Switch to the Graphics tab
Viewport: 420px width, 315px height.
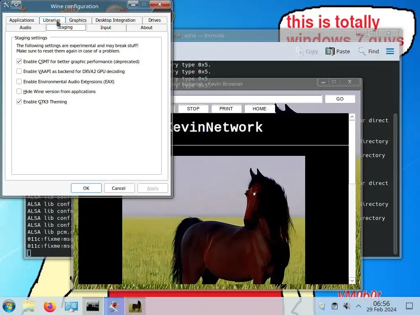[x=78, y=20]
